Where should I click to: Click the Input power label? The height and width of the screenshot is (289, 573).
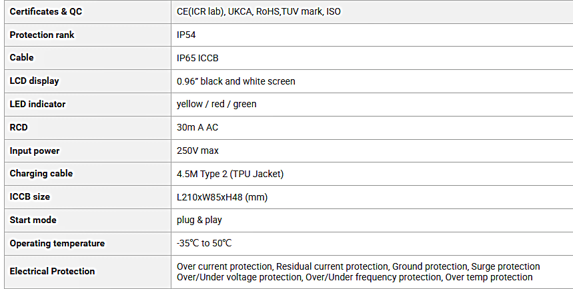pyautogui.click(x=35, y=151)
